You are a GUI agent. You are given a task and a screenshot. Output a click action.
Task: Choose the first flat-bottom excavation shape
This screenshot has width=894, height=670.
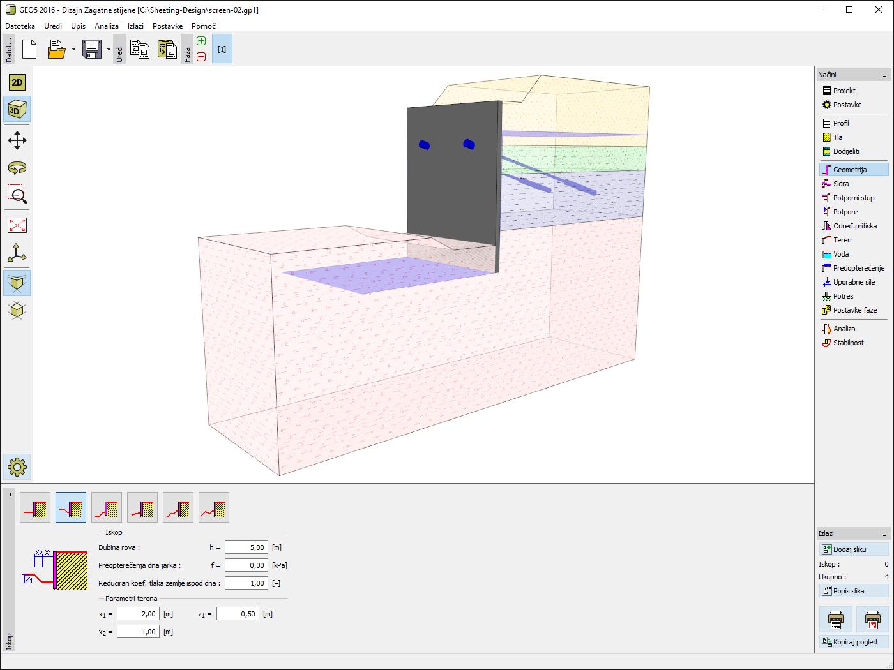point(35,508)
